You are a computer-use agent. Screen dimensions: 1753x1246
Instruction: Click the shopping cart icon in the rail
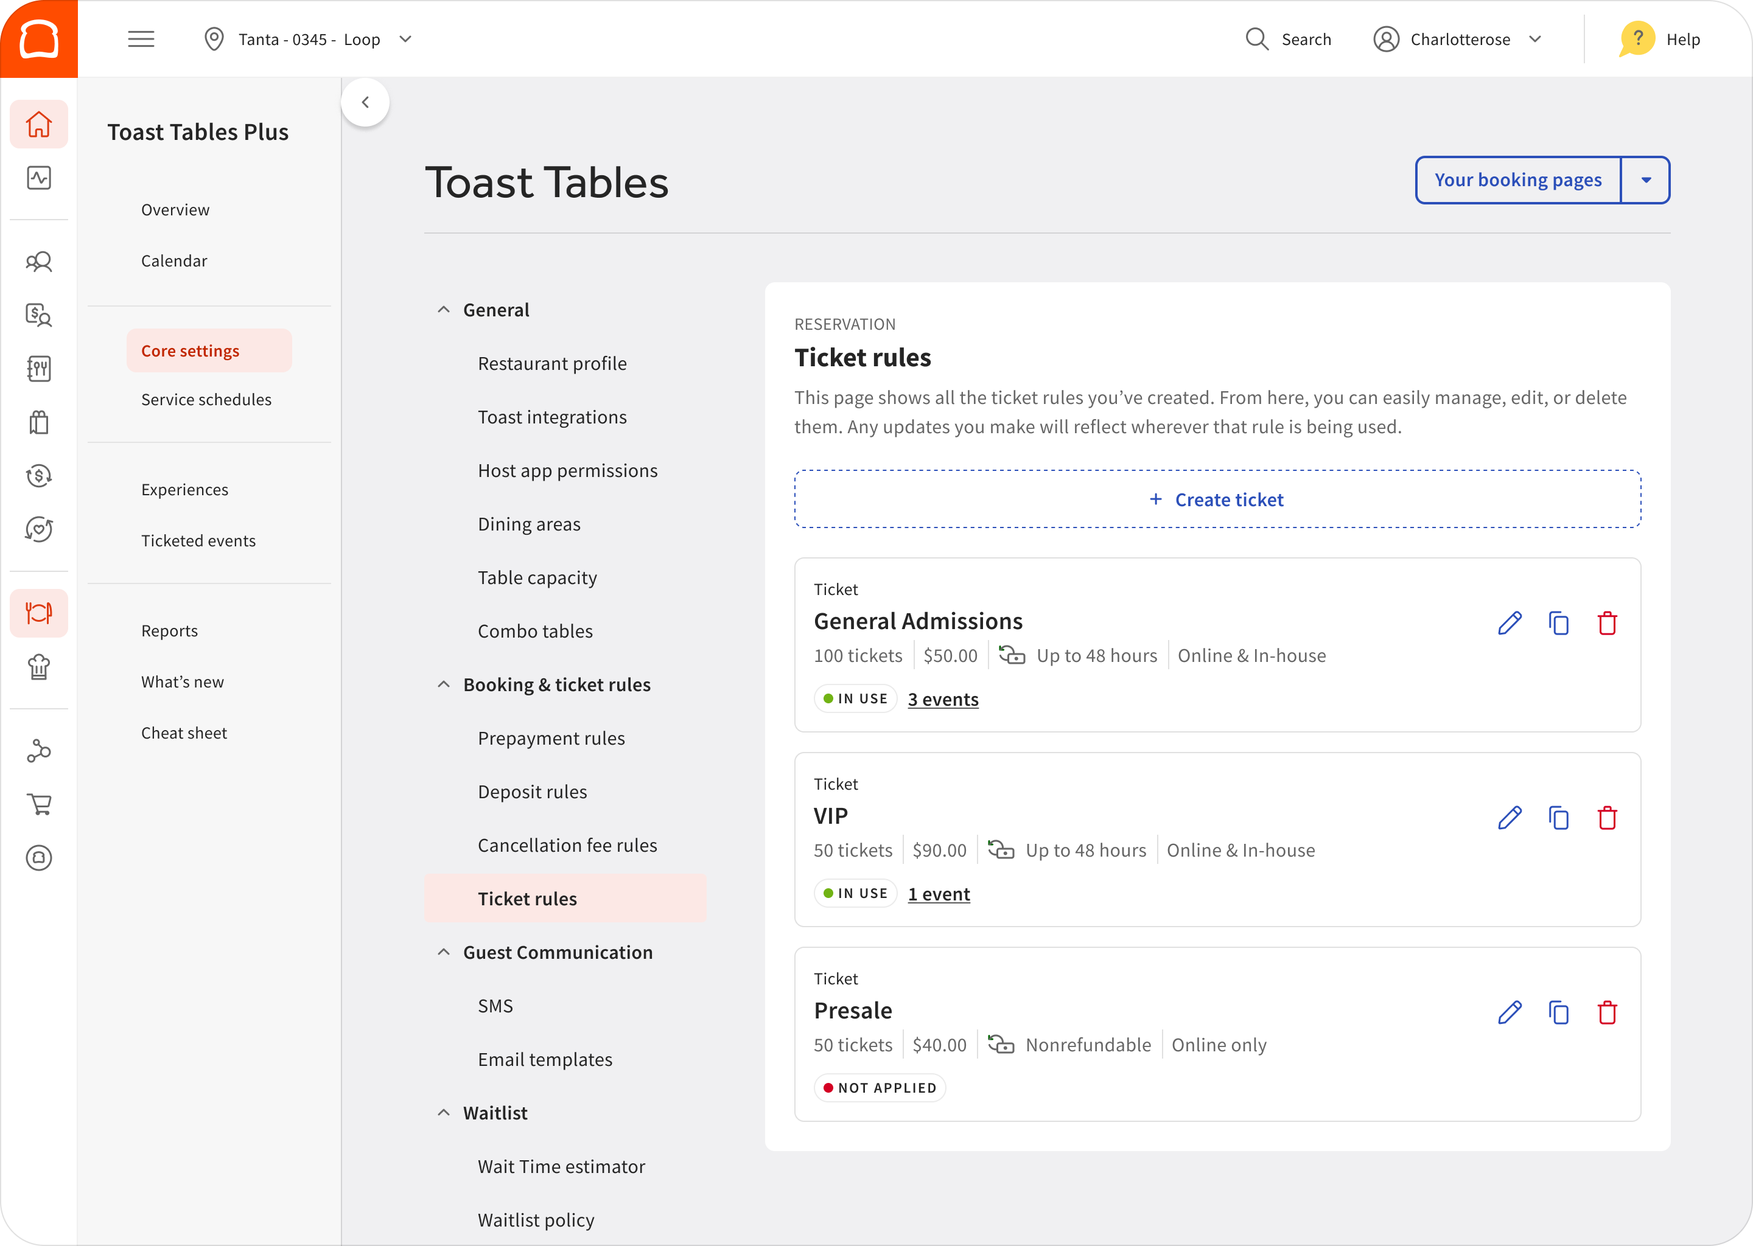pyautogui.click(x=38, y=804)
